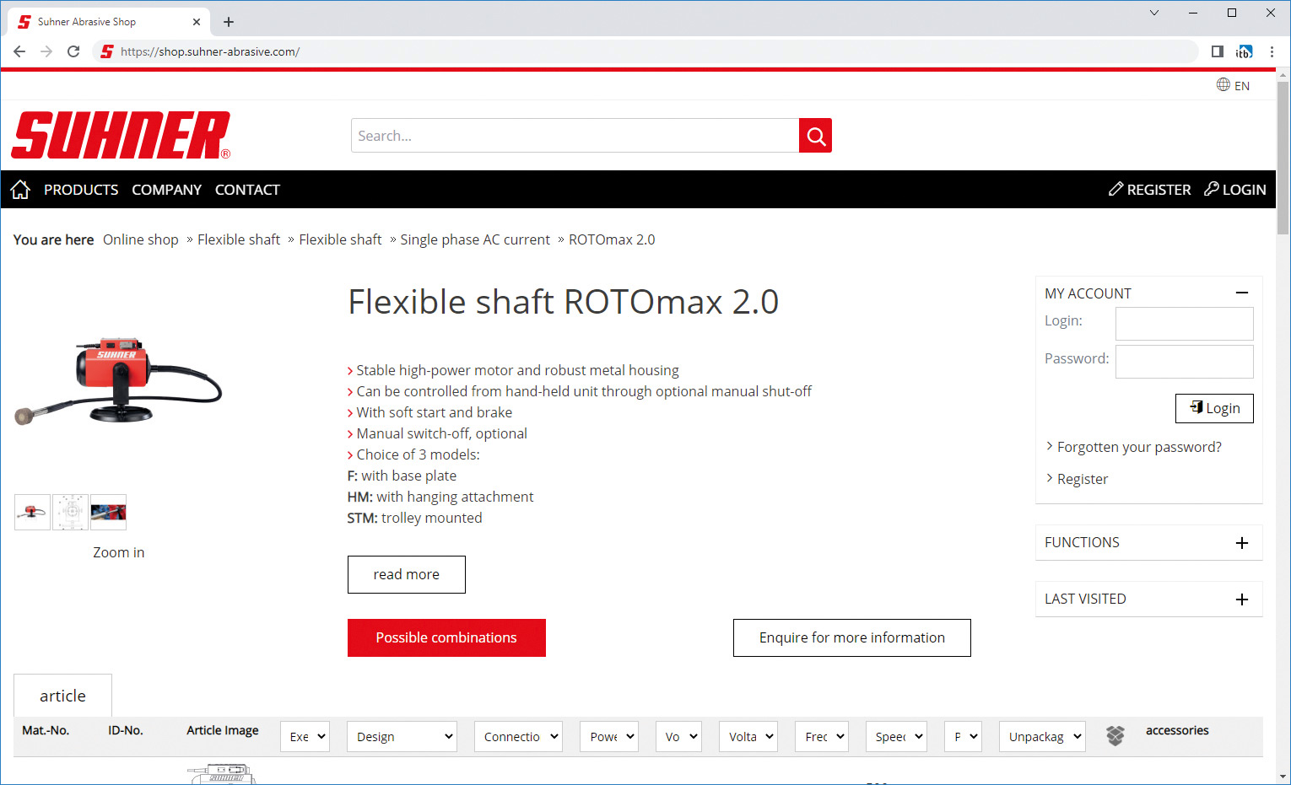Open the Design filter dropdown

point(402,737)
